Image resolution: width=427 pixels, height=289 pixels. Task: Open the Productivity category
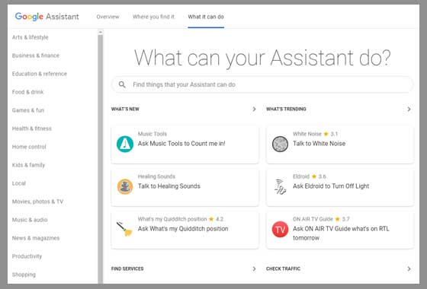tap(27, 256)
